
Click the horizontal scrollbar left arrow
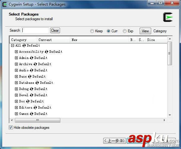pyautogui.click(x=12, y=120)
